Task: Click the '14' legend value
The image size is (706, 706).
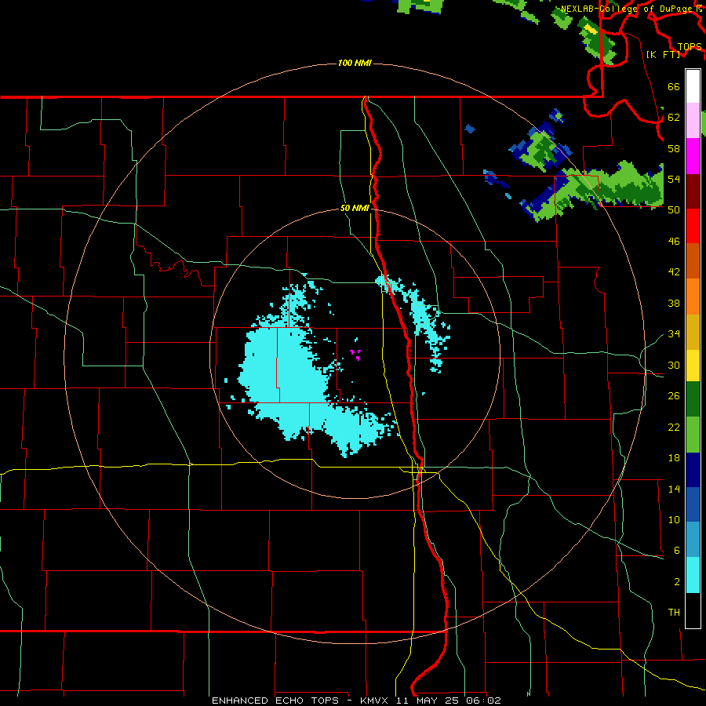Action: [x=674, y=489]
